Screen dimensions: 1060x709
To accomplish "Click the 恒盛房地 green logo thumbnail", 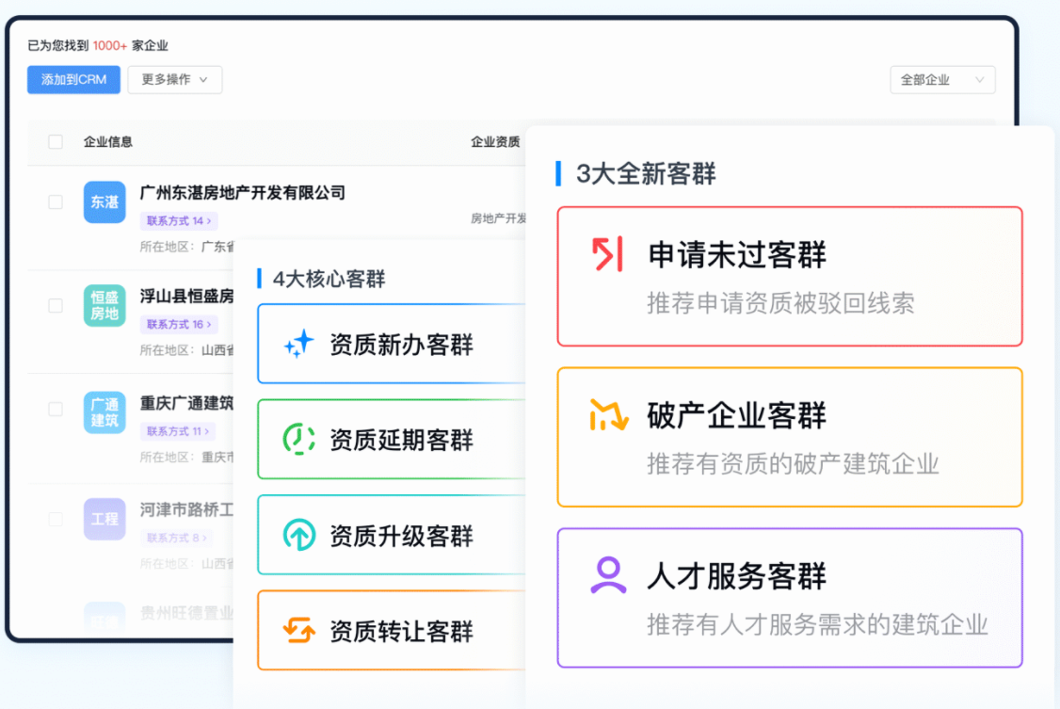I will point(104,306).
